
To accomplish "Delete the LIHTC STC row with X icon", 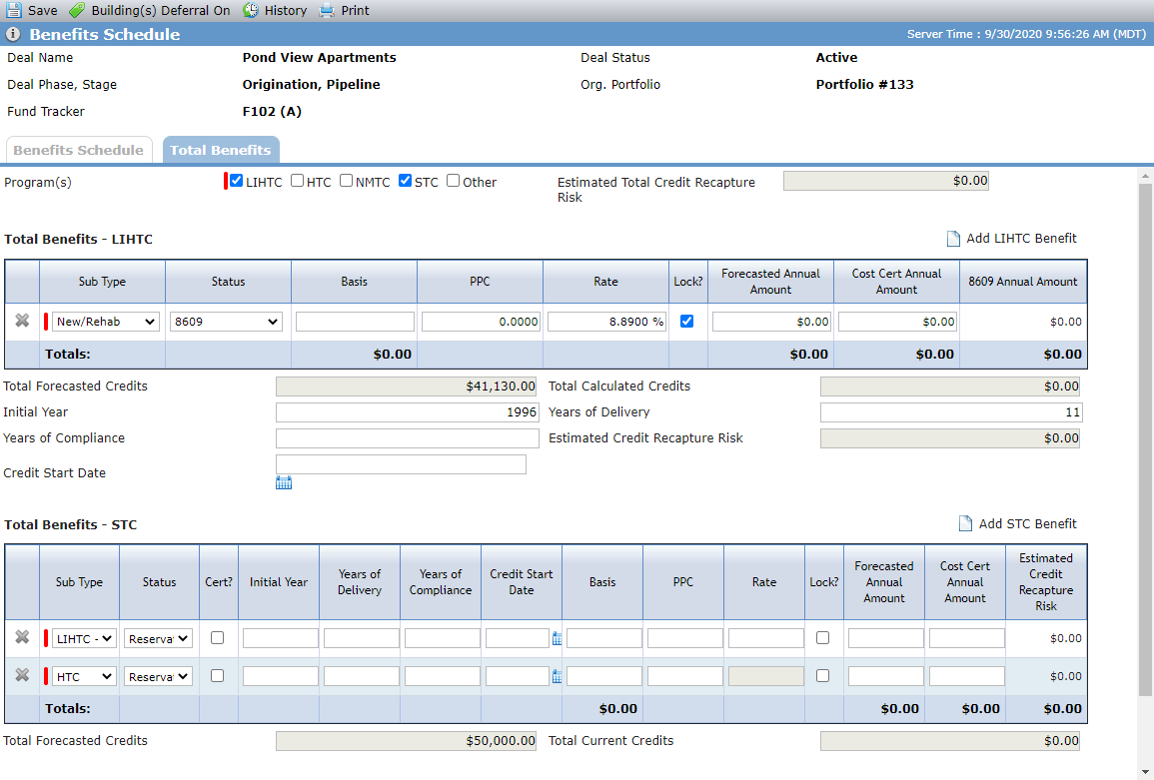I will [x=22, y=637].
